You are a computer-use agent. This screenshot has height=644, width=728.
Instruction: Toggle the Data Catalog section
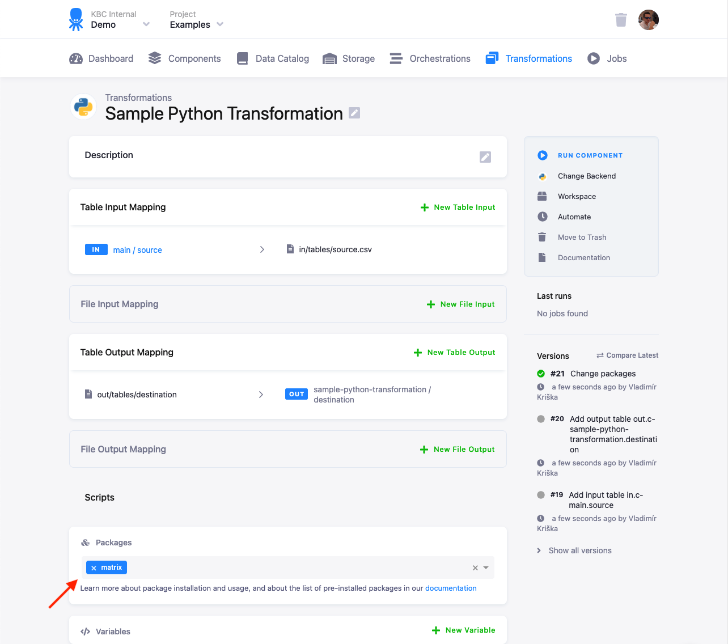coord(273,58)
